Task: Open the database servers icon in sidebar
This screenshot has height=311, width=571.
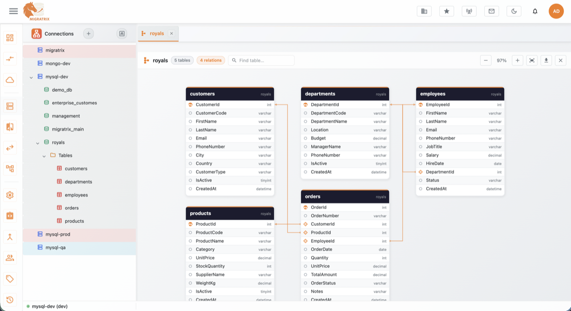Action: click(10, 106)
